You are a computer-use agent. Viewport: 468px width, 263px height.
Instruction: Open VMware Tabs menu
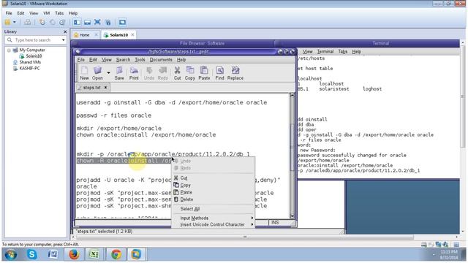(59, 13)
